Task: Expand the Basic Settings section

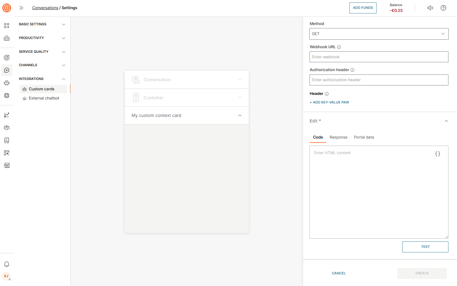Action: click(42, 24)
